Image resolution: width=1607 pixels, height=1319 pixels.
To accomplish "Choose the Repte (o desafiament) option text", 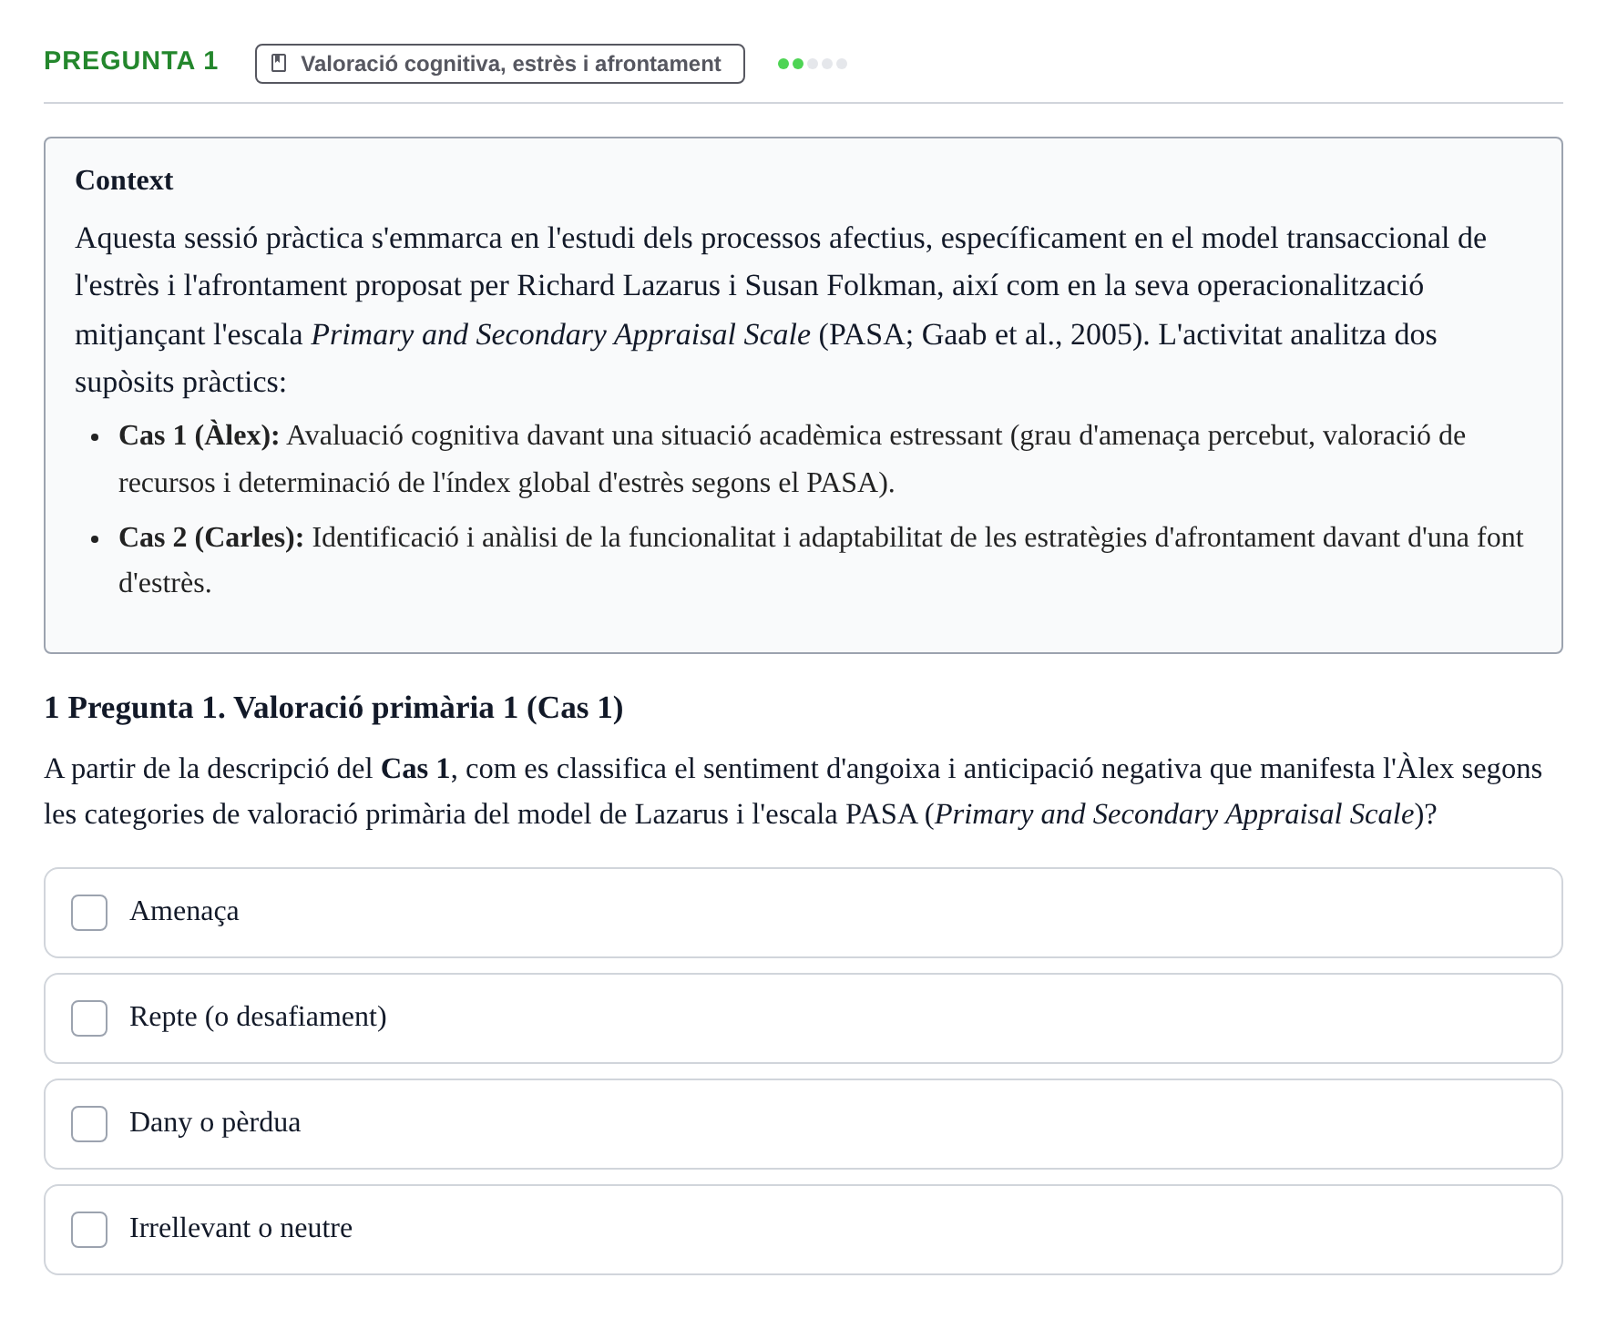I will click(258, 1017).
